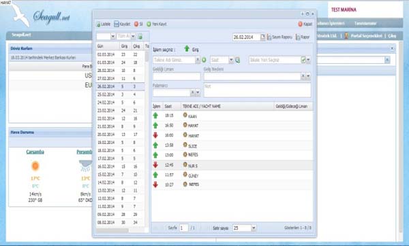Click the Listele toolbar icon

tap(99, 24)
